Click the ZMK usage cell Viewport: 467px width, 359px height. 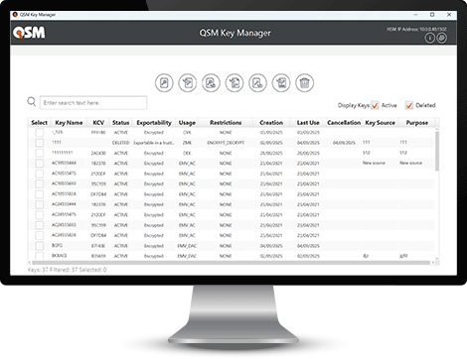click(187, 143)
